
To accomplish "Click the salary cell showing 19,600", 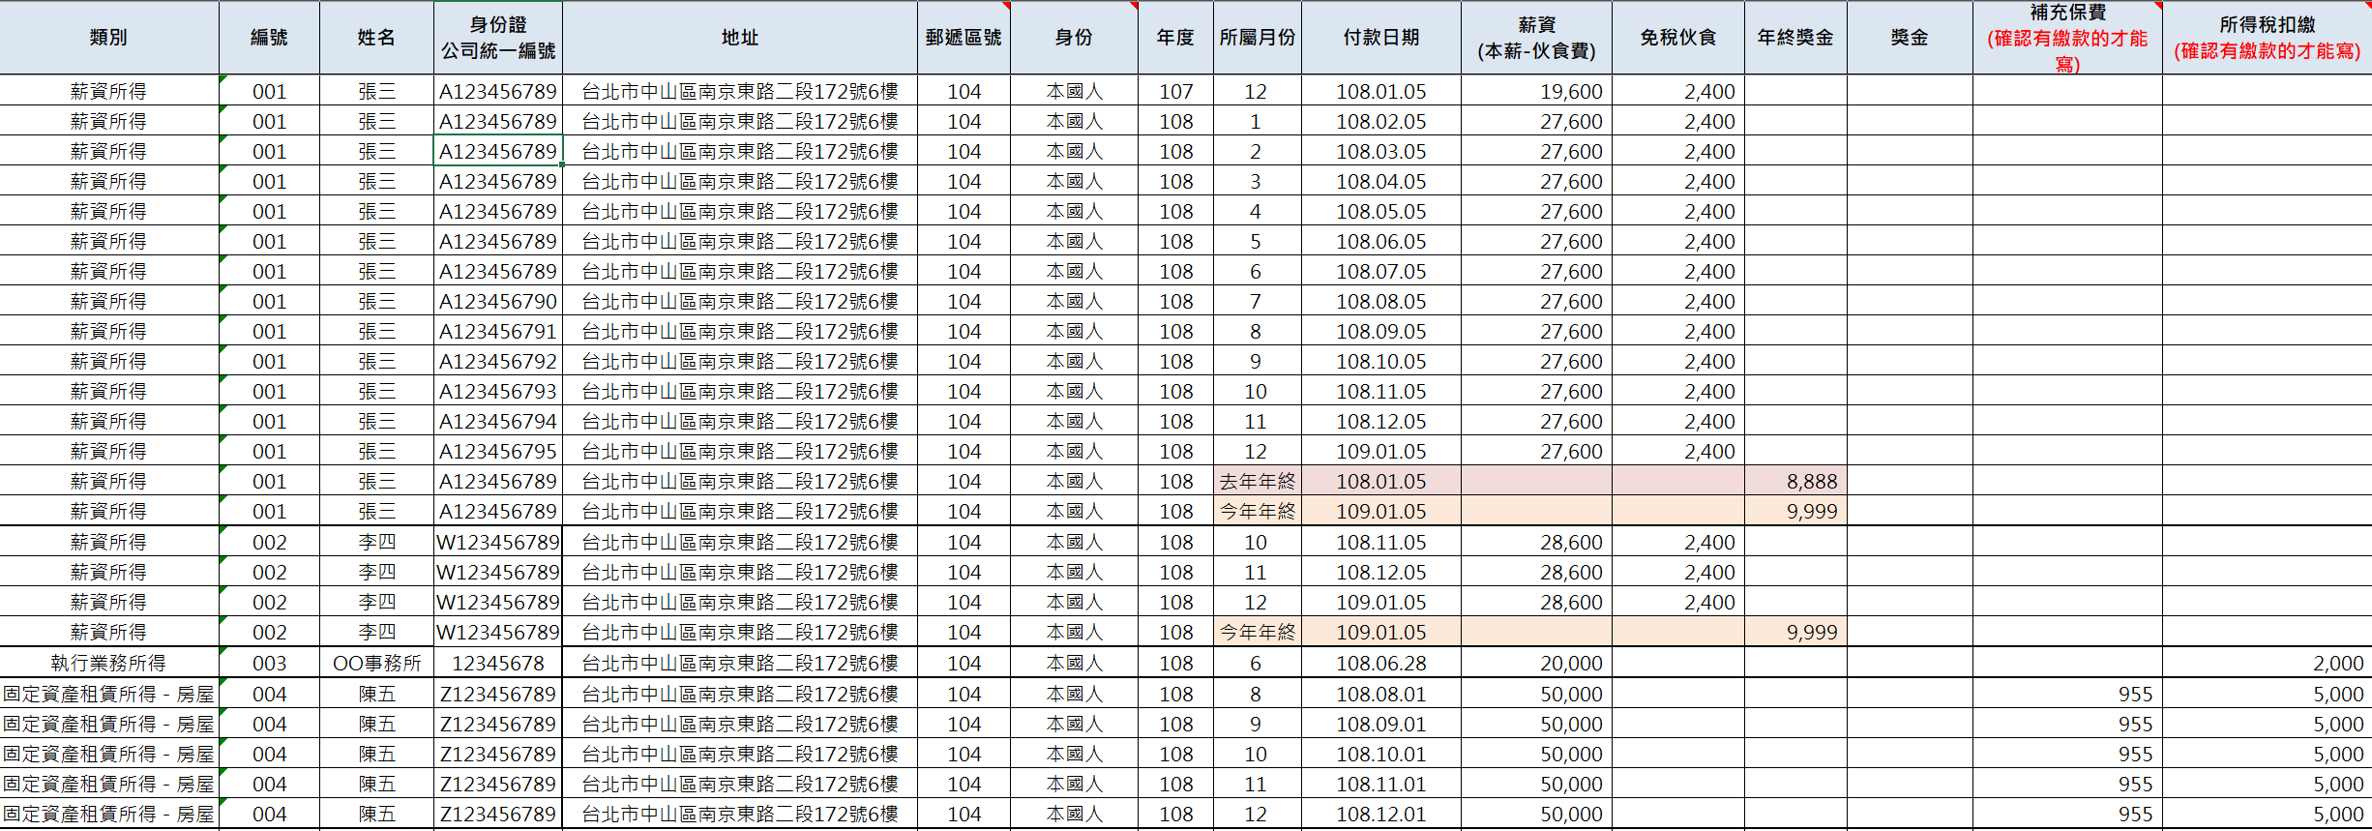I will [1536, 91].
